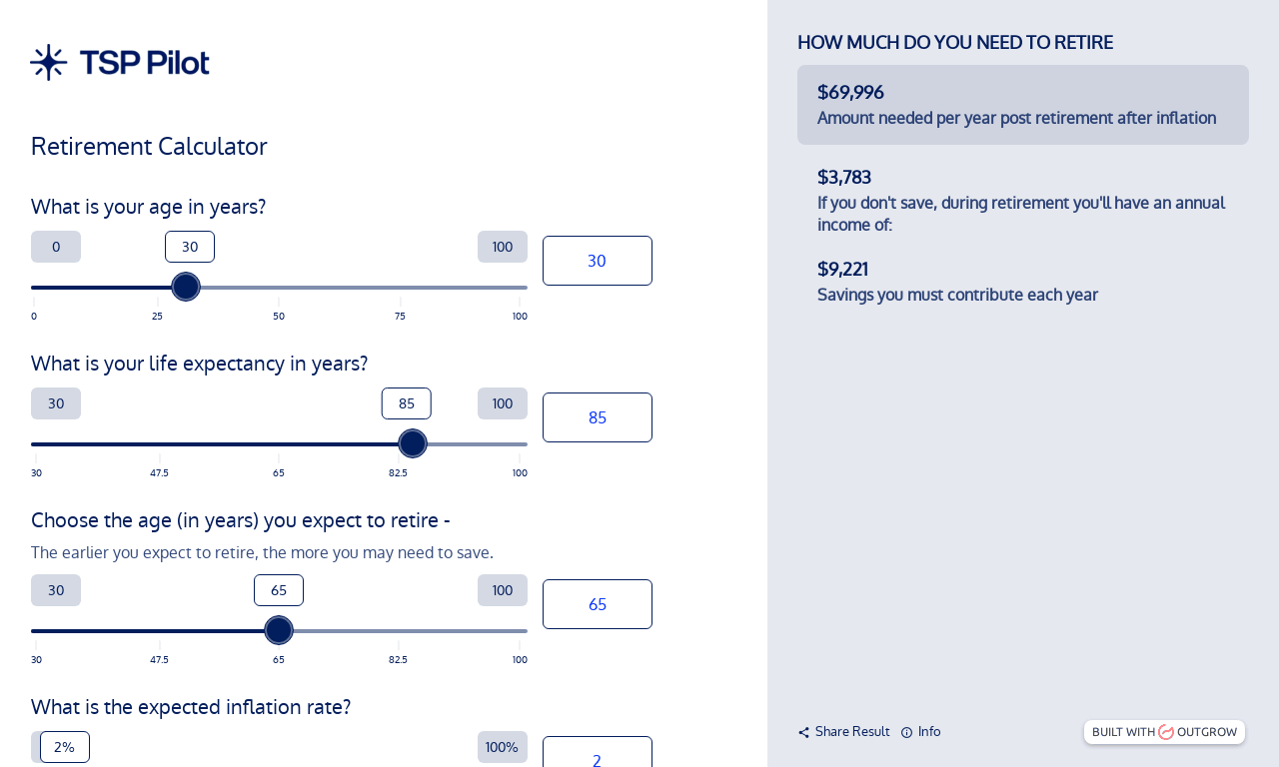
Task: Click the circled Info icon
Action: coord(903,732)
